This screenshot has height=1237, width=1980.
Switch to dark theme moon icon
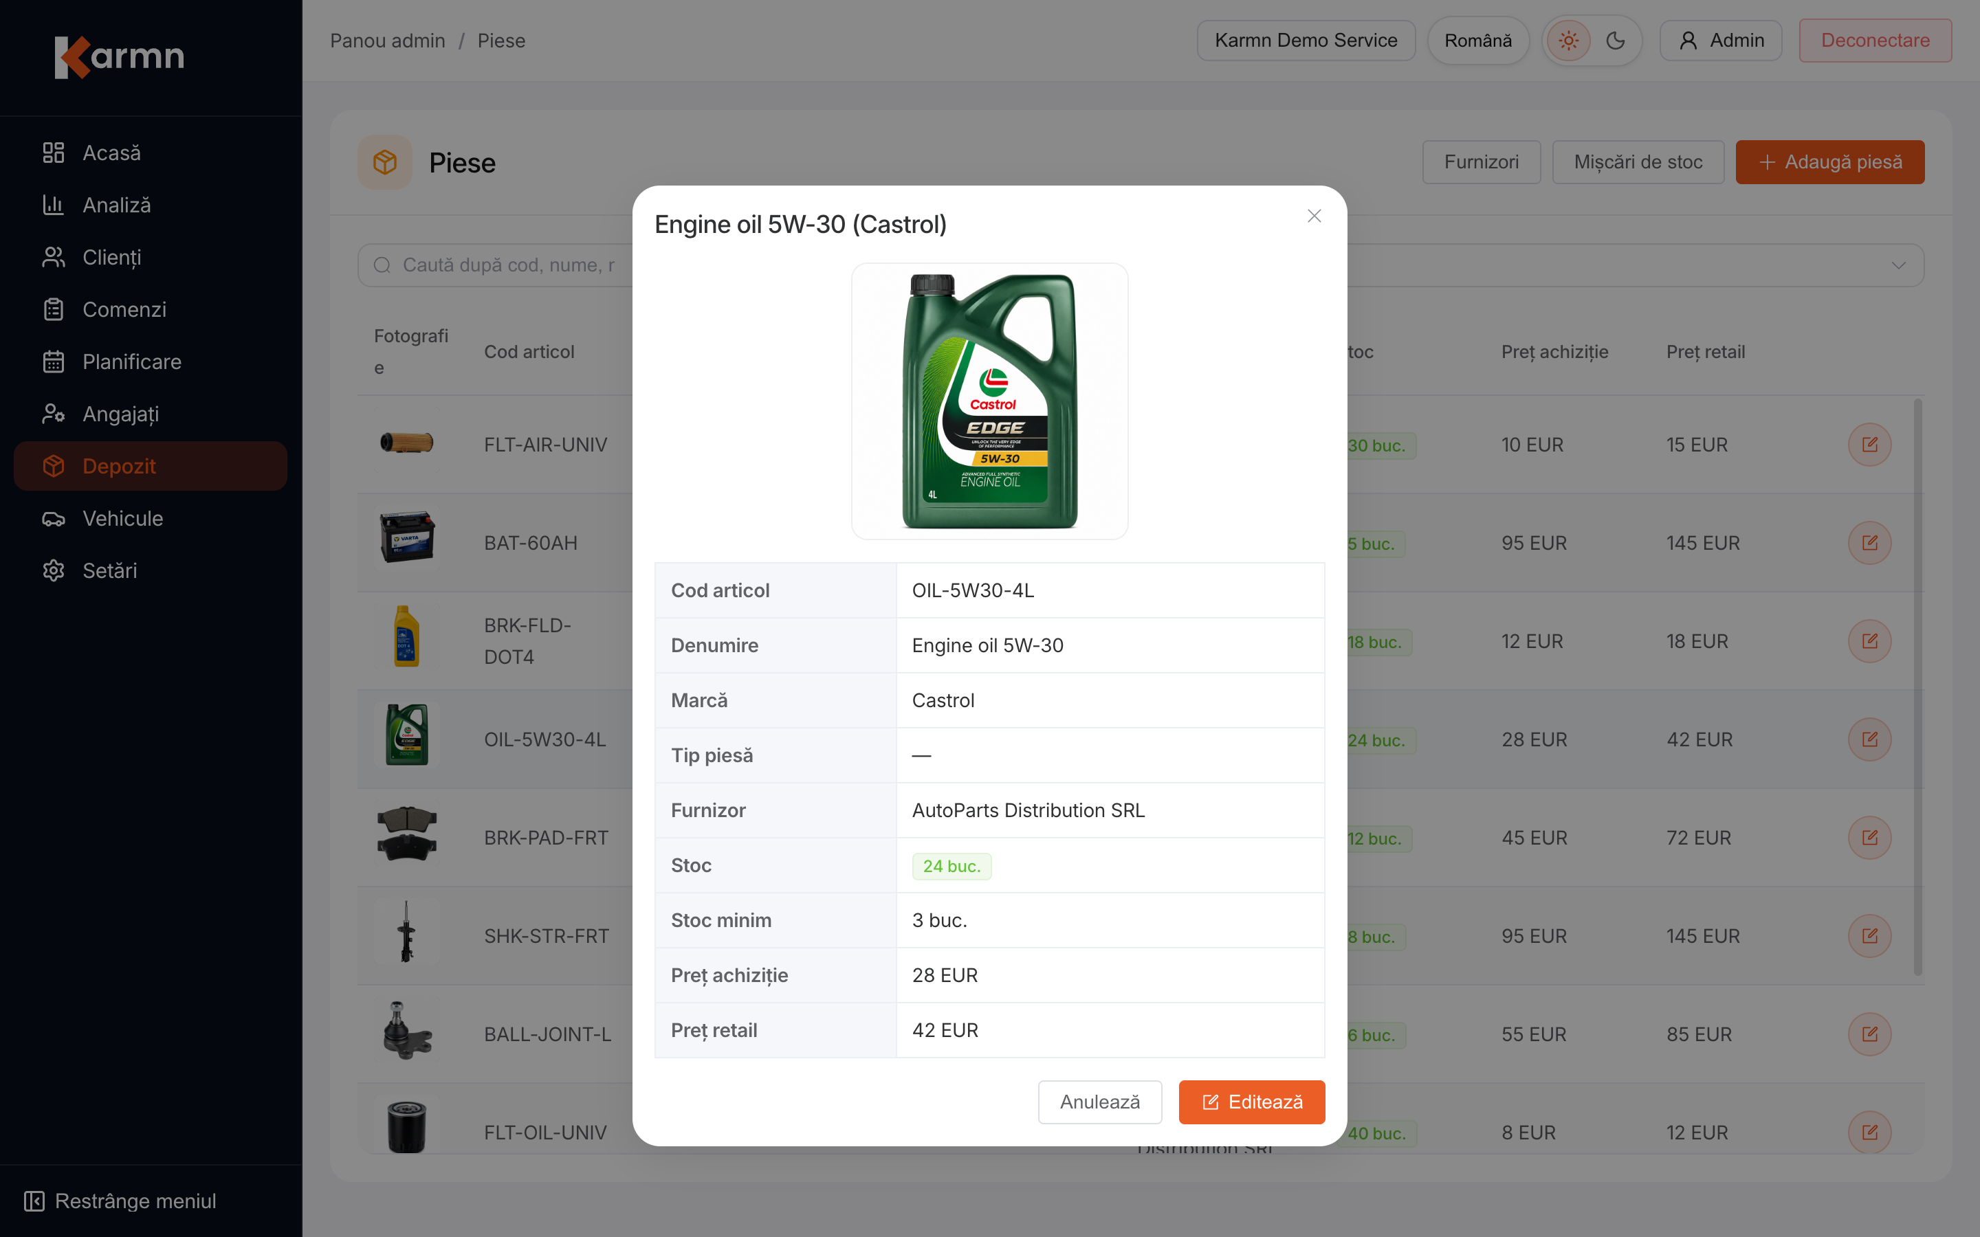pos(1615,41)
